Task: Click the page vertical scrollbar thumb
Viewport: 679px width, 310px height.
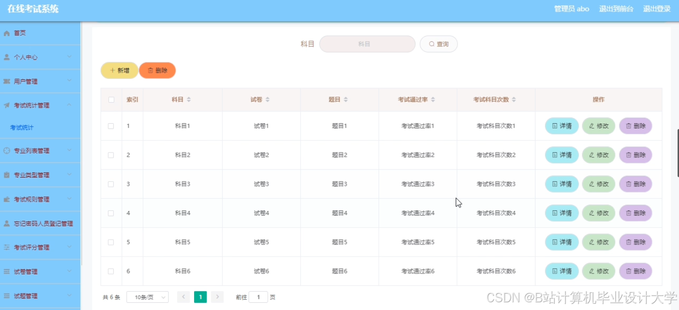Action: pos(678,153)
